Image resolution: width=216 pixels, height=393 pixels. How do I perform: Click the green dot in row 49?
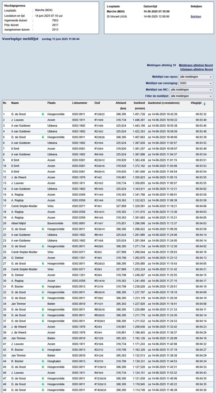tap(43, 390)
